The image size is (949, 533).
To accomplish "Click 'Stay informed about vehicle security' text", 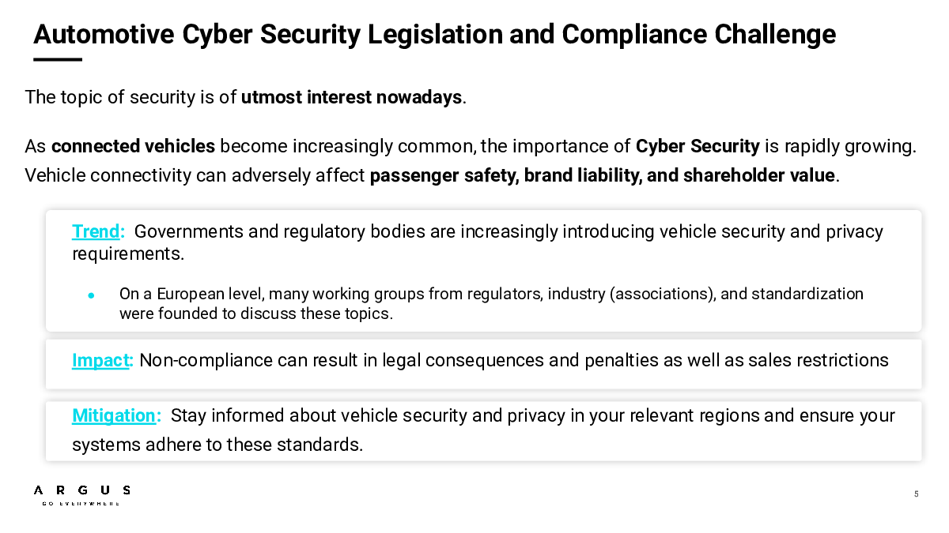I will (x=483, y=430).
